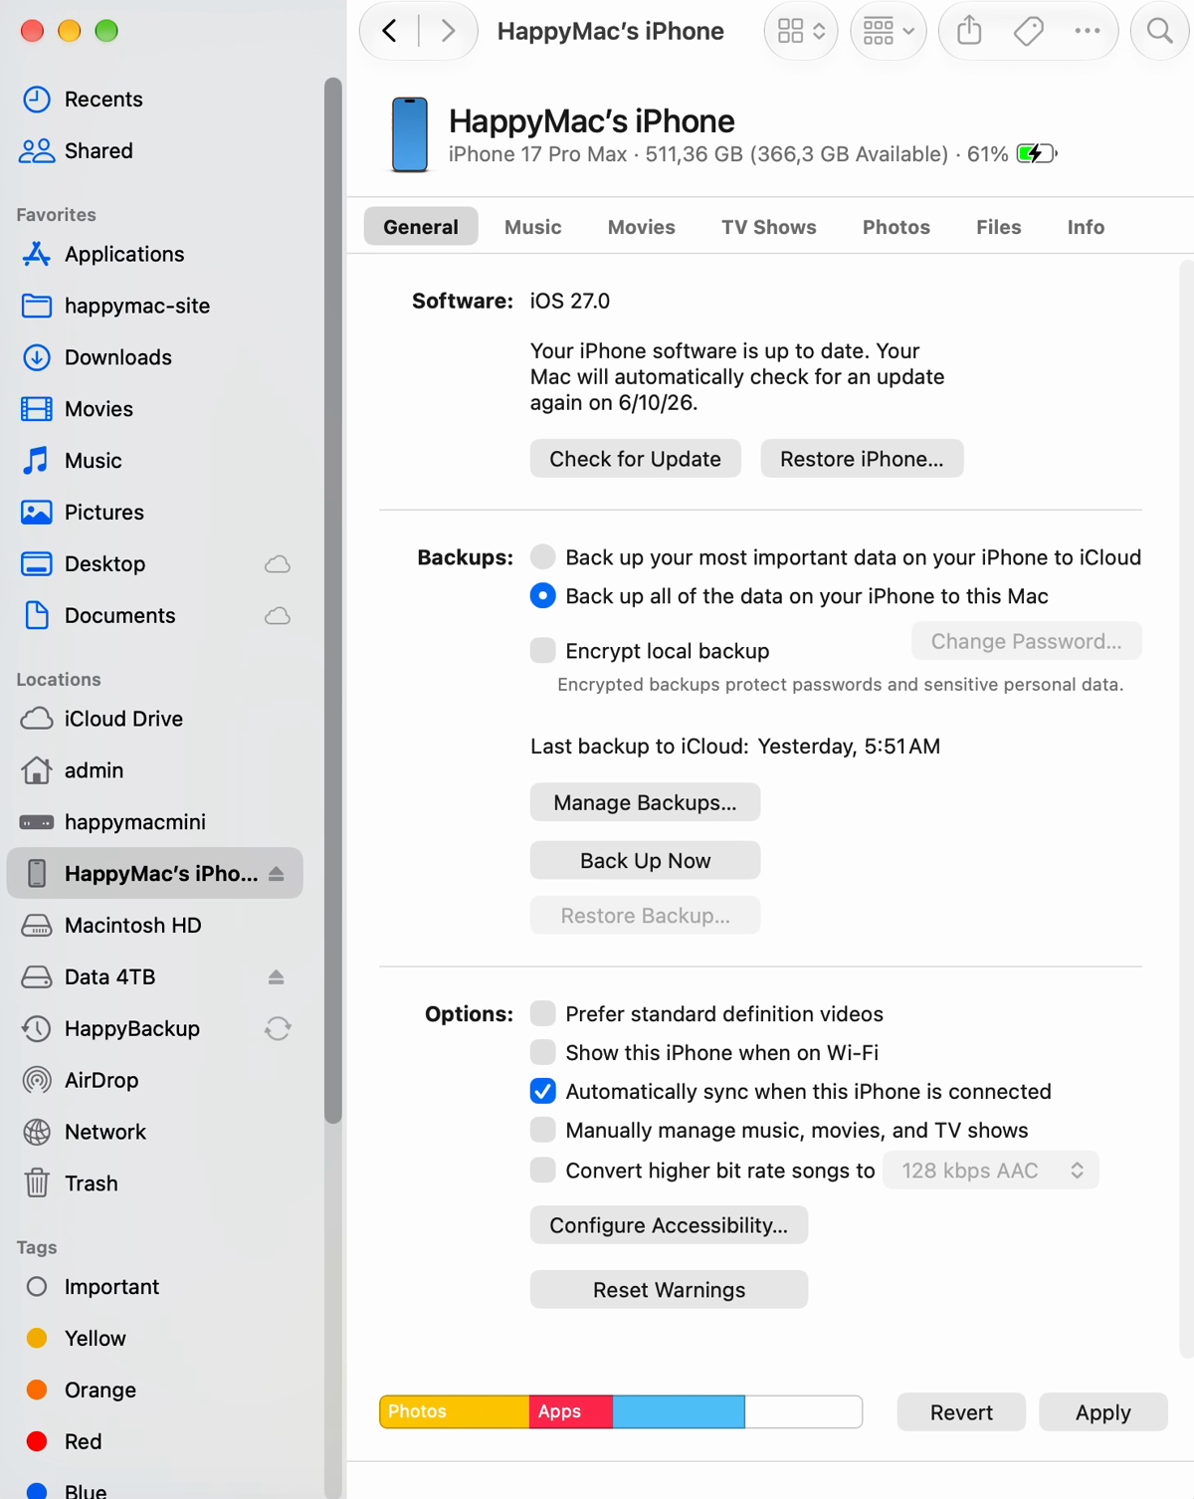This screenshot has width=1194, height=1499.
Task: Open the more actions ellipsis icon
Action: (x=1088, y=31)
